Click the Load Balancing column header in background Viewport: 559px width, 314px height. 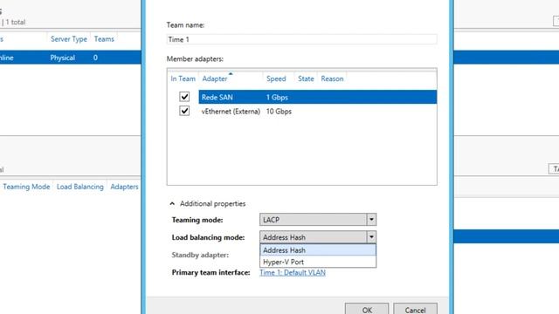pyautogui.click(x=80, y=187)
